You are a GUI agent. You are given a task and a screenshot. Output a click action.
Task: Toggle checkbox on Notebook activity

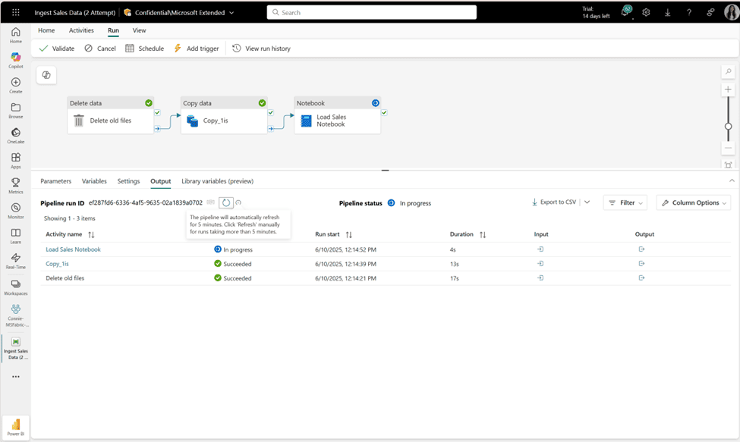point(384,113)
